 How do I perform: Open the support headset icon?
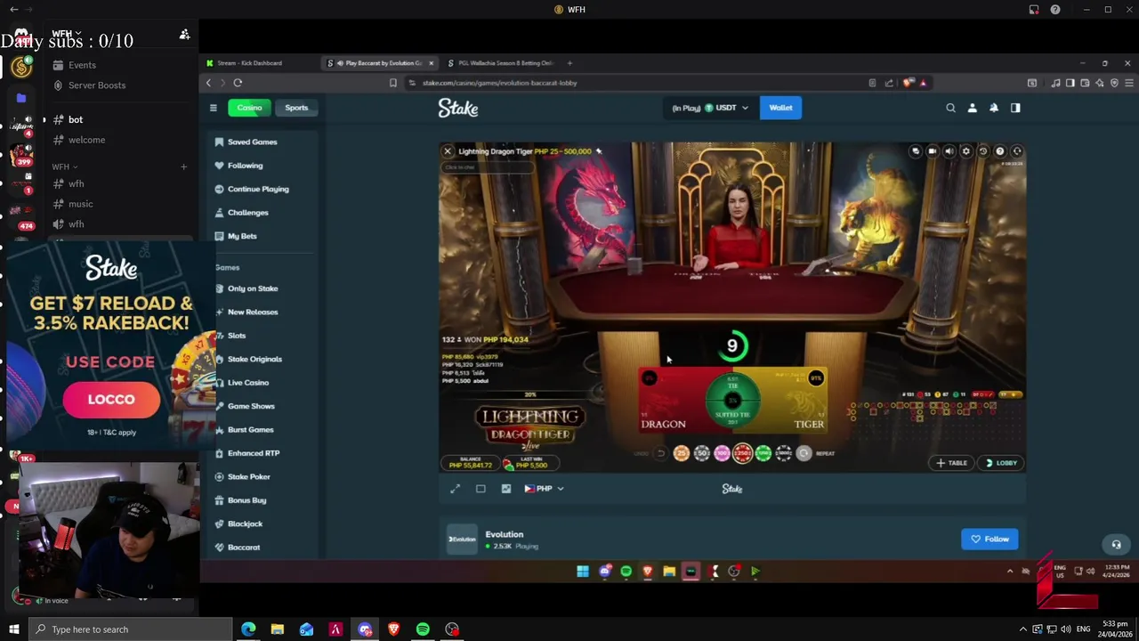(1116, 544)
